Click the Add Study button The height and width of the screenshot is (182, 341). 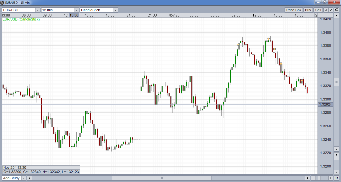pos(11,178)
